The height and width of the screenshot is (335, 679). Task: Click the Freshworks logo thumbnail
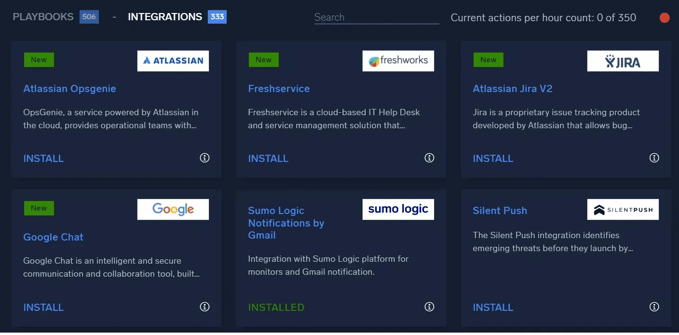point(398,61)
